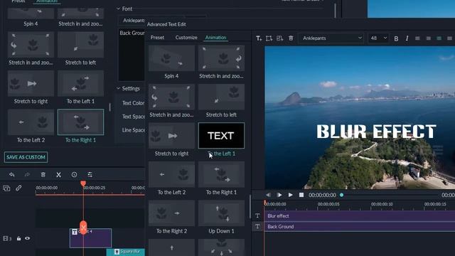
Task: Click the red split button on the playhead
Action: tap(83, 228)
